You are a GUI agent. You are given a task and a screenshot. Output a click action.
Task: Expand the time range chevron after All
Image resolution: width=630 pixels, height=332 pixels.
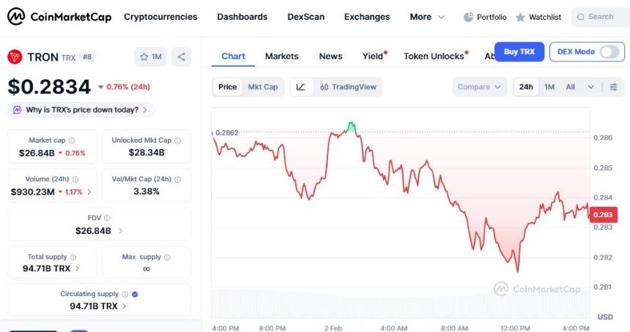pyautogui.click(x=591, y=87)
